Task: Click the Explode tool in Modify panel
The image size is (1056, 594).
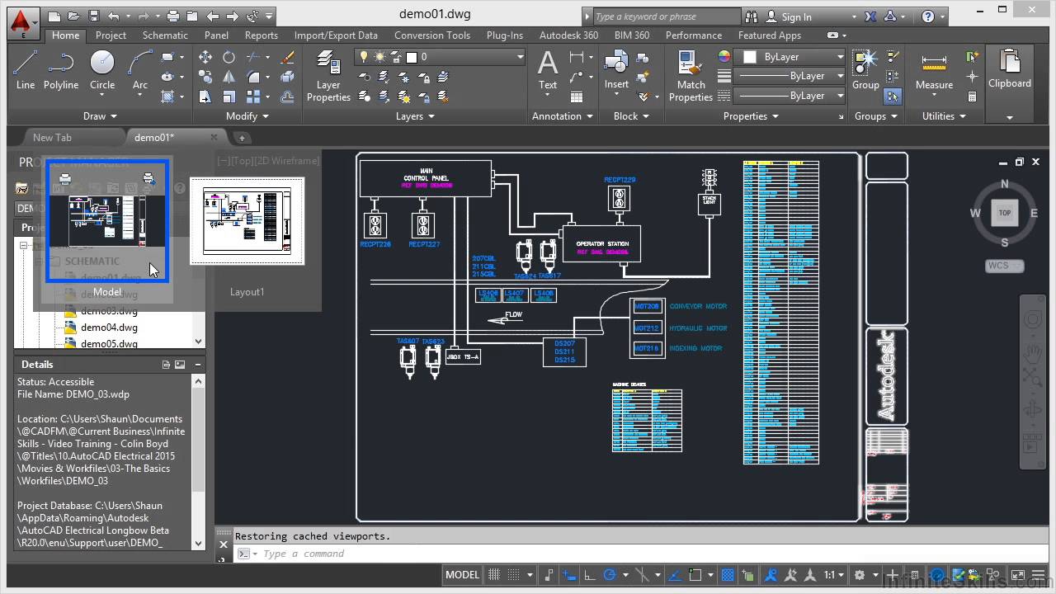Action: tap(287, 77)
